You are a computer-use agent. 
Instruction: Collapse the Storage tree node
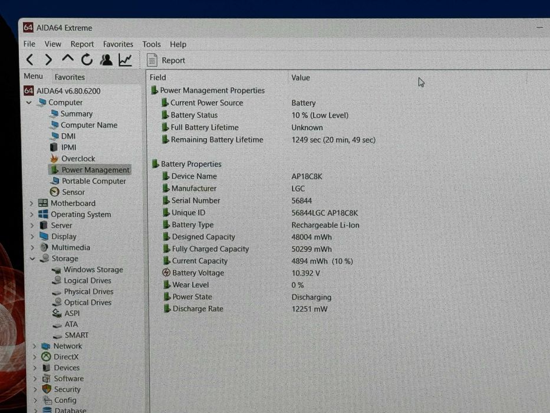pos(32,258)
